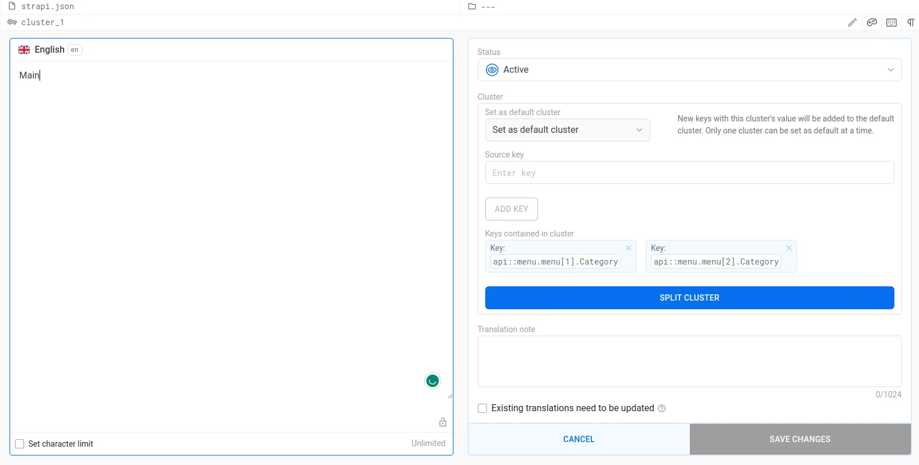Remove api::menu.menu[2].Category key from cluster
919x465 pixels.
pos(789,248)
